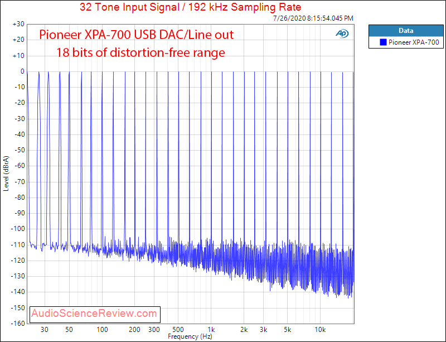Click the -160 level axis tick label
This screenshot has width=446, height=342.
[x=18, y=323]
